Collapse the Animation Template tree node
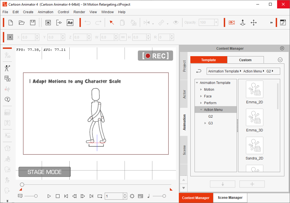290x203 pixels. 197,83
